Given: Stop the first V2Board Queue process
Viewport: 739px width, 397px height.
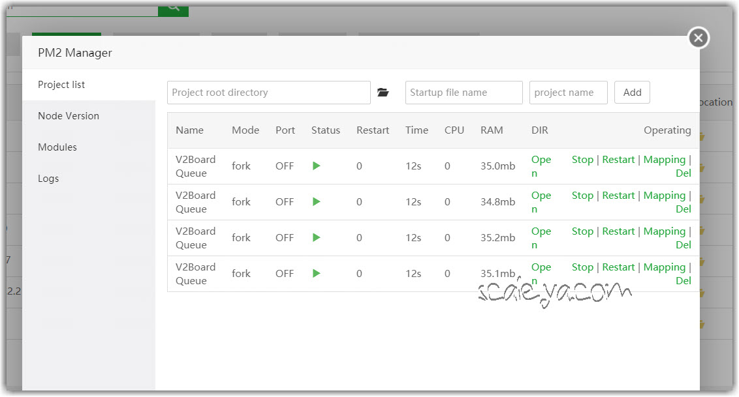Looking at the screenshot, I should pos(582,160).
